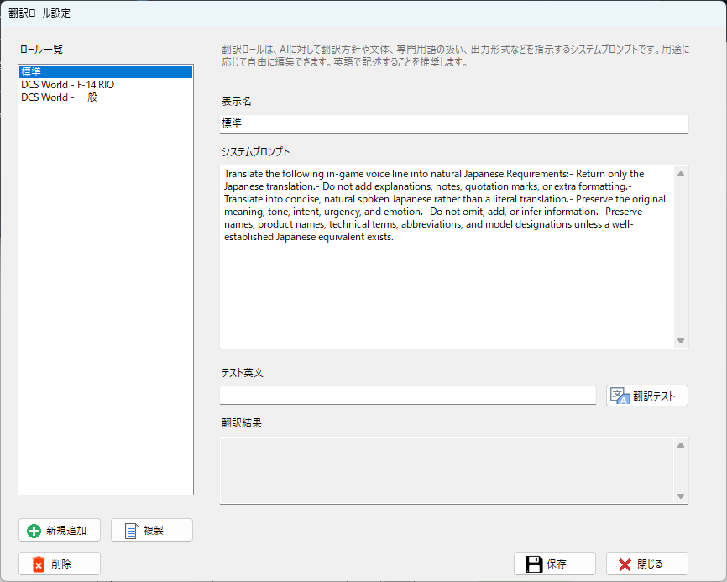
Task: Click system prompt scrollbar down arrow
Action: point(681,341)
